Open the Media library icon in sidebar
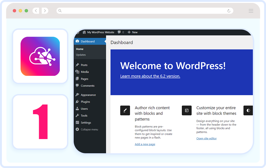This screenshot has height=168, width=266. (x=77, y=72)
